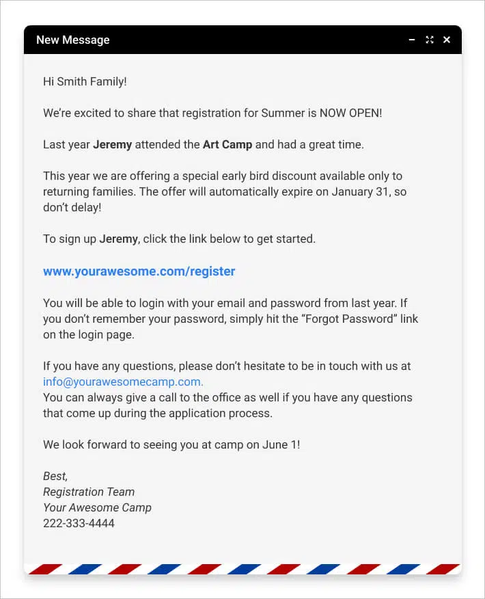Click the red and blue airmail stripe border
The width and height of the screenshot is (485, 599).
pos(242,569)
